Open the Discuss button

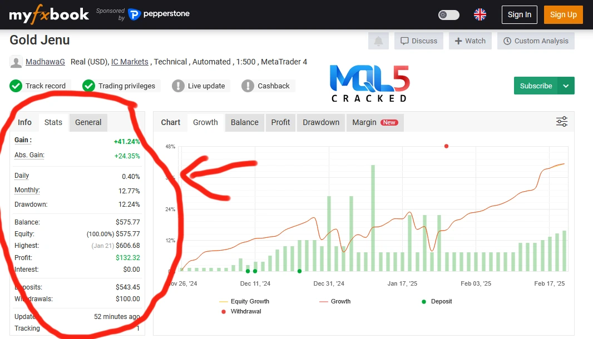tap(419, 41)
